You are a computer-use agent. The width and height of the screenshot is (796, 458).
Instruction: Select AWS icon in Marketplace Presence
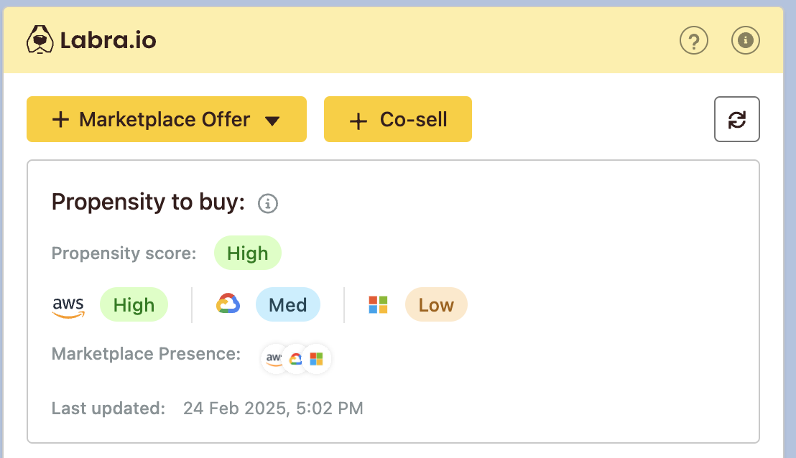point(274,359)
